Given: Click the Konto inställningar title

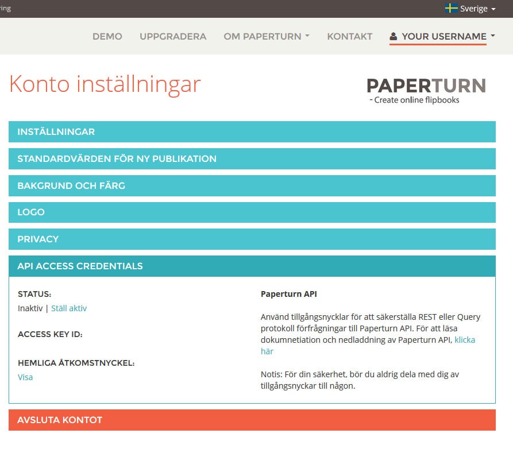Looking at the screenshot, I should (105, 84).
